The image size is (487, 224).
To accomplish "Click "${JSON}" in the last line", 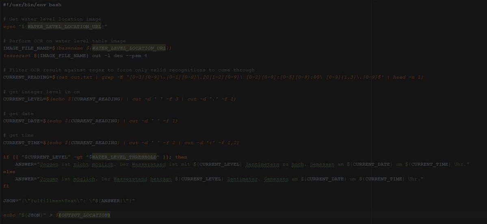I will [32, 215].
